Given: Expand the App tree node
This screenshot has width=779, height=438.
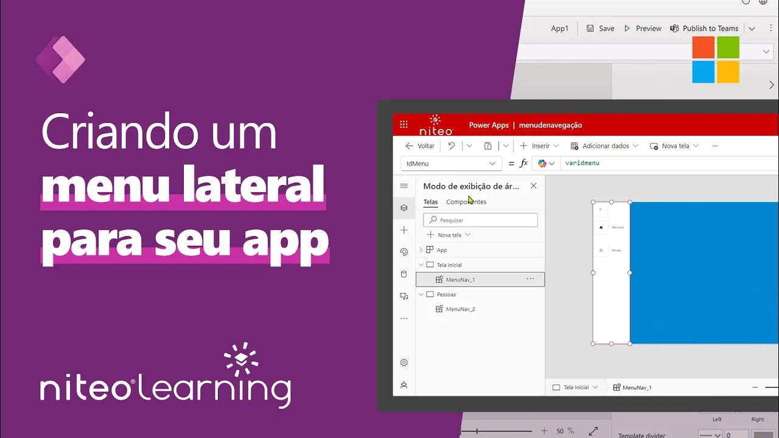Looking at the screenshot, I should tap(421, 250).
